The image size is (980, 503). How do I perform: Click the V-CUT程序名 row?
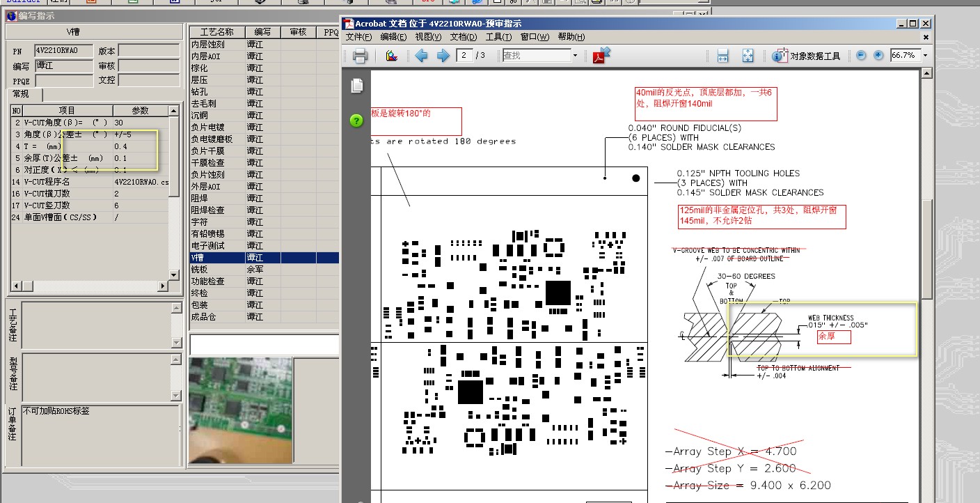click(x=90, y=182)
